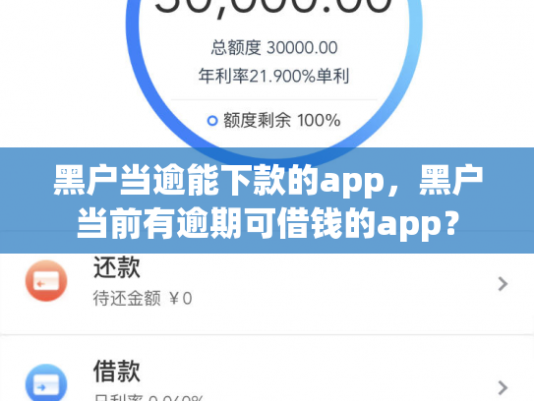Open the 还款 repayment row chevron
The width and height of the screenshot is (534, 401).
click(503, 284)
